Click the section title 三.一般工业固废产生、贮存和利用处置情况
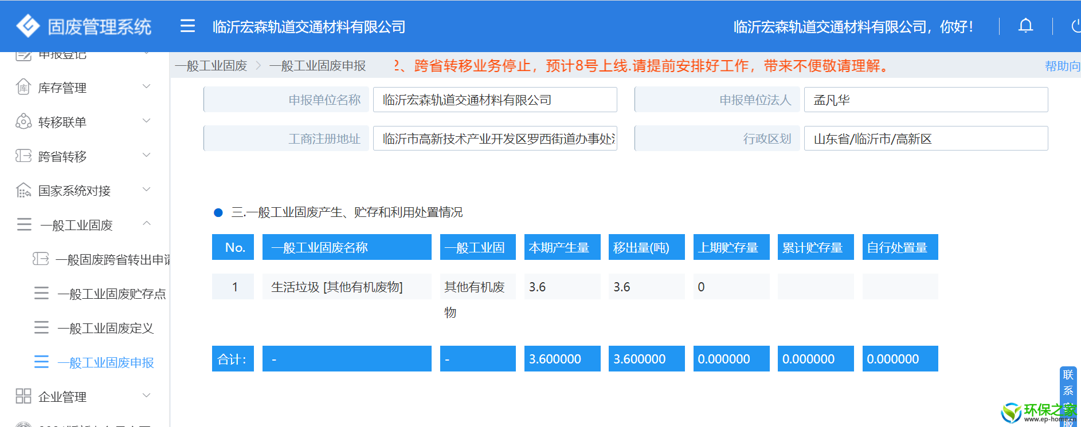1081x427 pixels. tap(347, 212)
